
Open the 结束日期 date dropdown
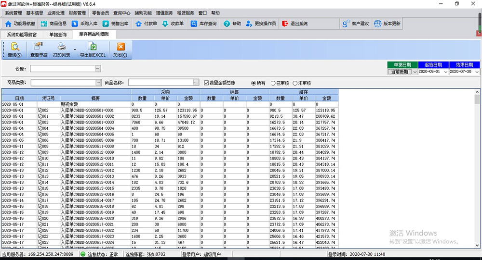point(477,72)
